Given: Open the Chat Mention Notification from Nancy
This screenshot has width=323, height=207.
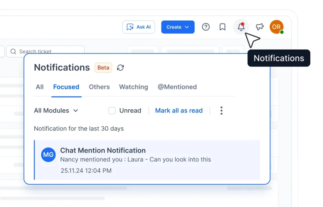Looking at the screenshot, I should [136, 159].
